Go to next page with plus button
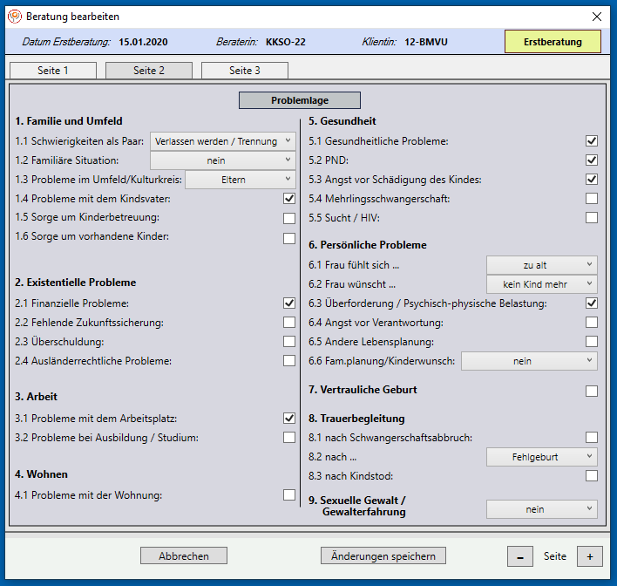 589,556
